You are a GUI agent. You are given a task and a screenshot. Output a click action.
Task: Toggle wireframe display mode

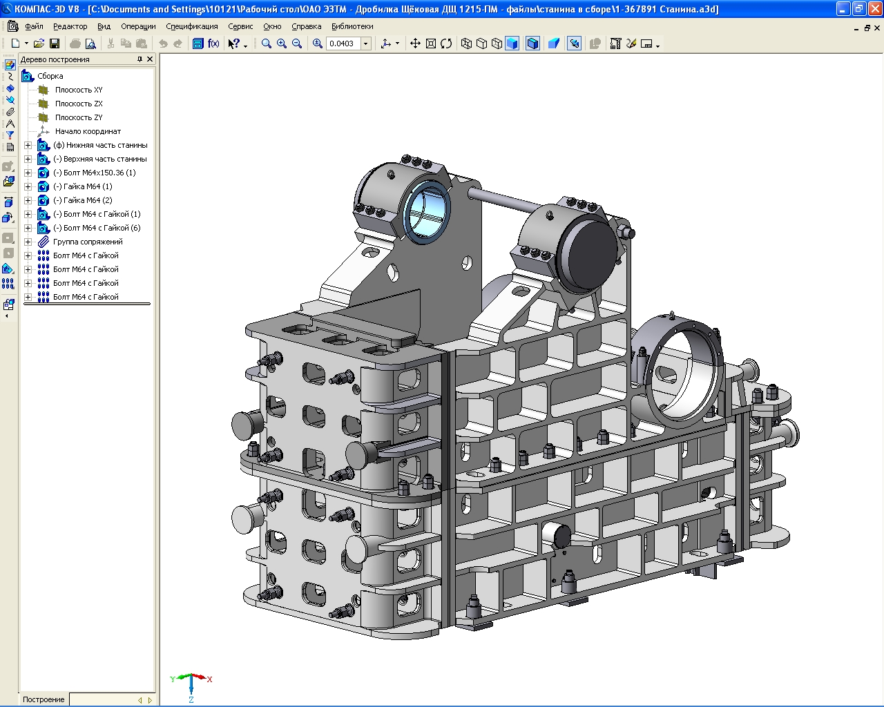tap(467, 43)
